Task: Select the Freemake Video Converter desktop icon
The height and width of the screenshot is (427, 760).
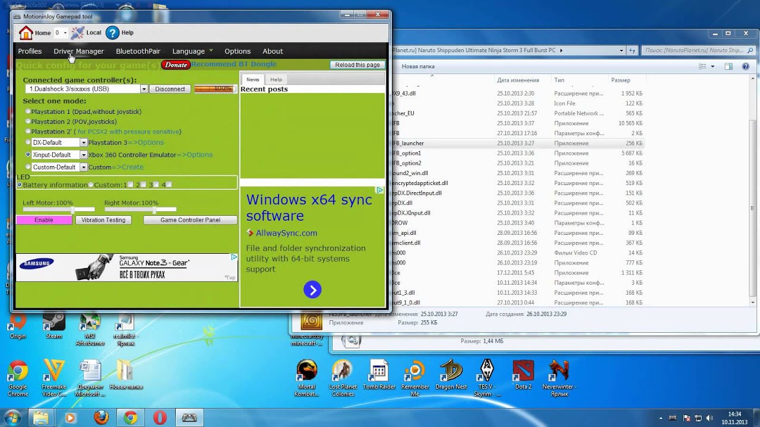Action: (54, 378)
